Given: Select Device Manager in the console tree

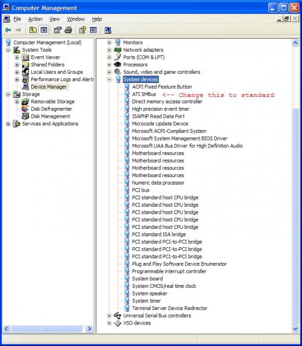Looking at the screenshot, I should tap(49, 87).
